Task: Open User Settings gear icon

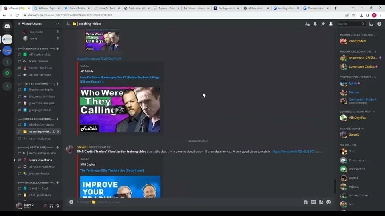Action: coord(58,206)
